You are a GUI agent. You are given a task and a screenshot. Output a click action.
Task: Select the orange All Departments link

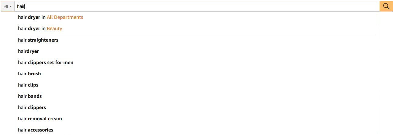click(65, 17)
